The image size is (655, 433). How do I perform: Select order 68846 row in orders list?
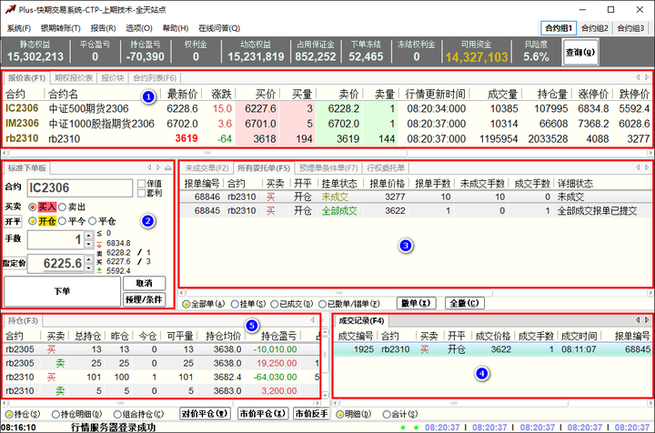416,196
